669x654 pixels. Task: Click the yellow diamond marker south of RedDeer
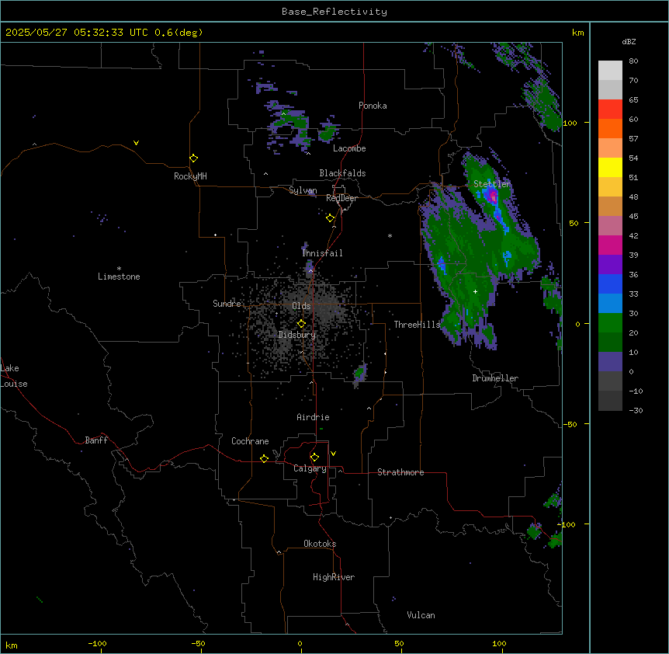click(331, 218)
